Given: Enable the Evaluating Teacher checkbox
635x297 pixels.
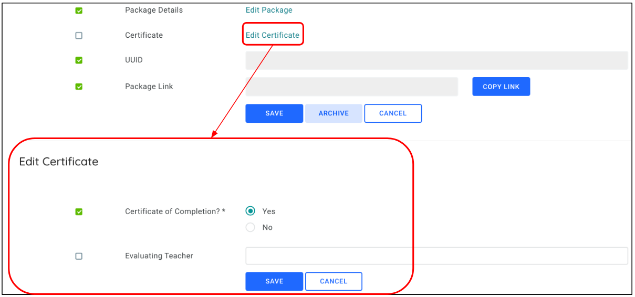Looking at the screenshot, I should coord(79,256).
